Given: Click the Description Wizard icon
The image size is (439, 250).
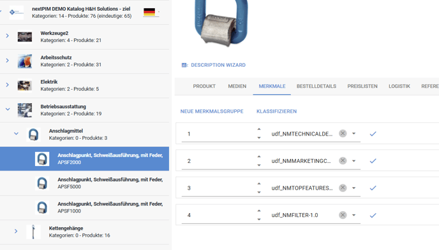Looking at the screenshot, I should (185, 65).
